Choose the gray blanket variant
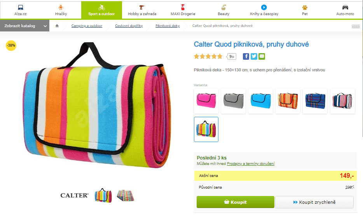363x215 pixels. coord(233,101)
